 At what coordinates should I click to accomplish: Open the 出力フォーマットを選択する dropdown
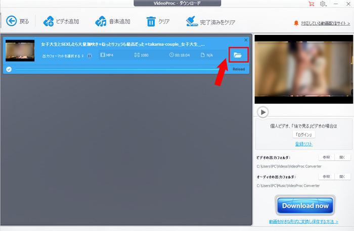63,56
